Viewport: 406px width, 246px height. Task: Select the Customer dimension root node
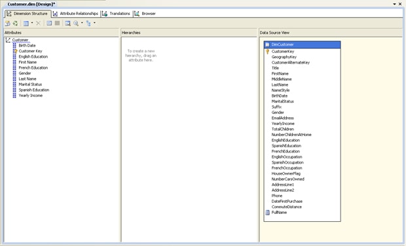pyautogui.click(x=20, y=40)
